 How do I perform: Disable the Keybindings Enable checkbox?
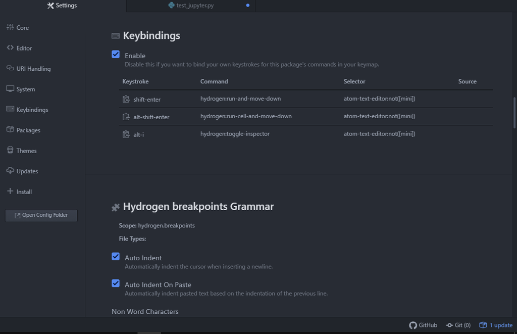coord(116,55)
